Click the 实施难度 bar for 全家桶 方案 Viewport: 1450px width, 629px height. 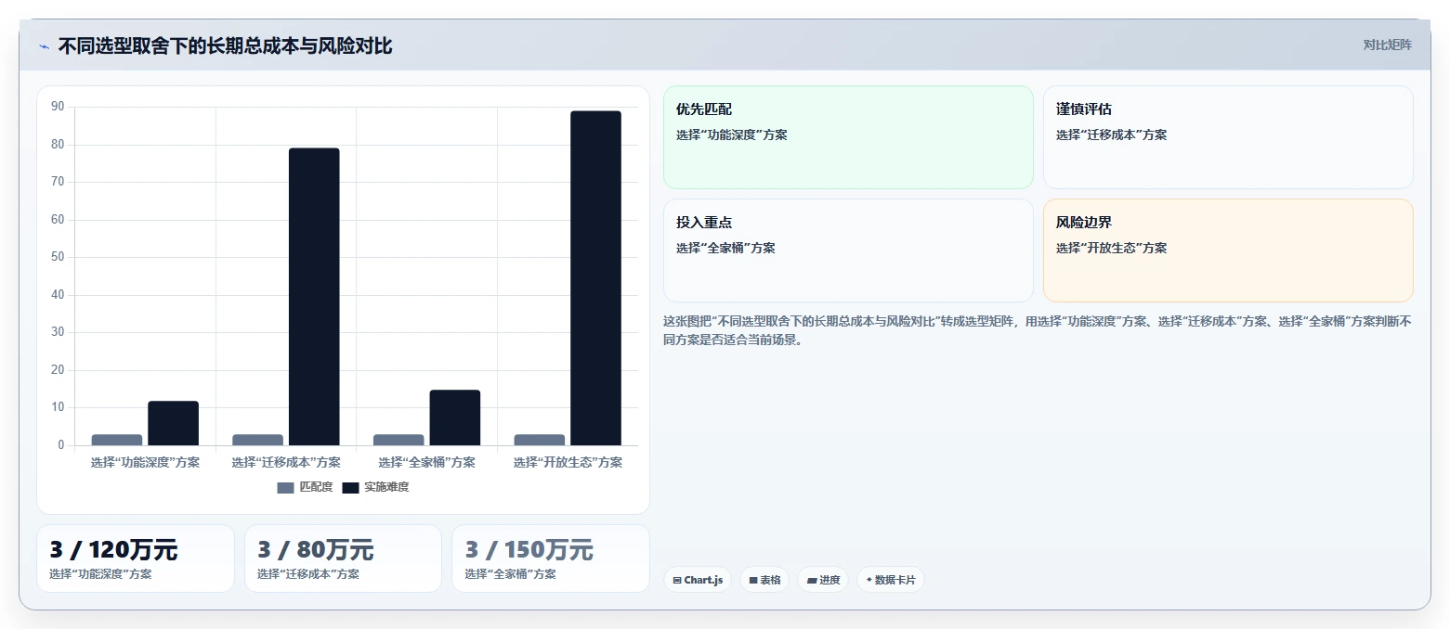click(455, 417)
